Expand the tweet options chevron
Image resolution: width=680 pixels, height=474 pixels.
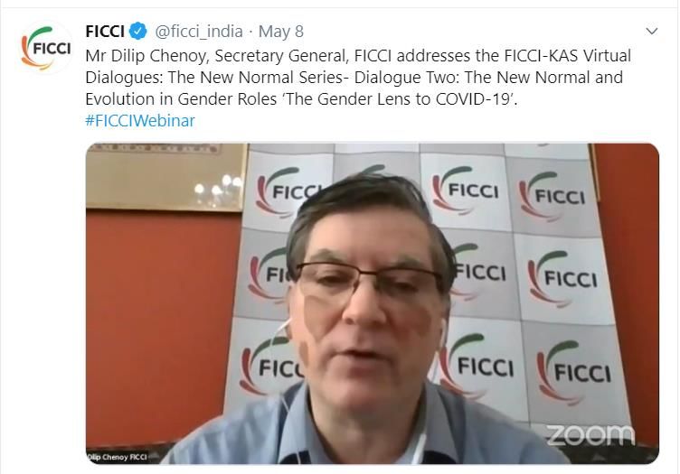tap(652, 32)
